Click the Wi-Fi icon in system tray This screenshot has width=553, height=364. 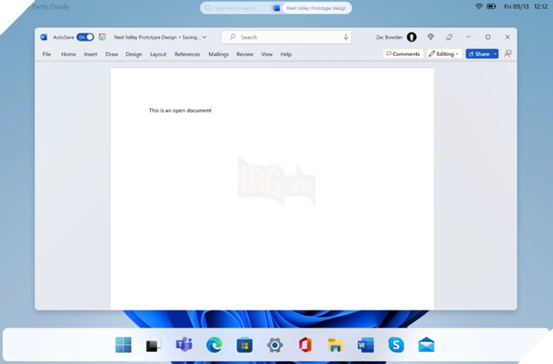click(478, 6)
